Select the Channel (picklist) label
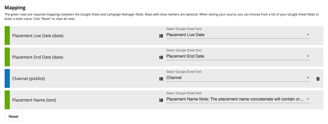The image size is (328, 124). click(29, 79)
